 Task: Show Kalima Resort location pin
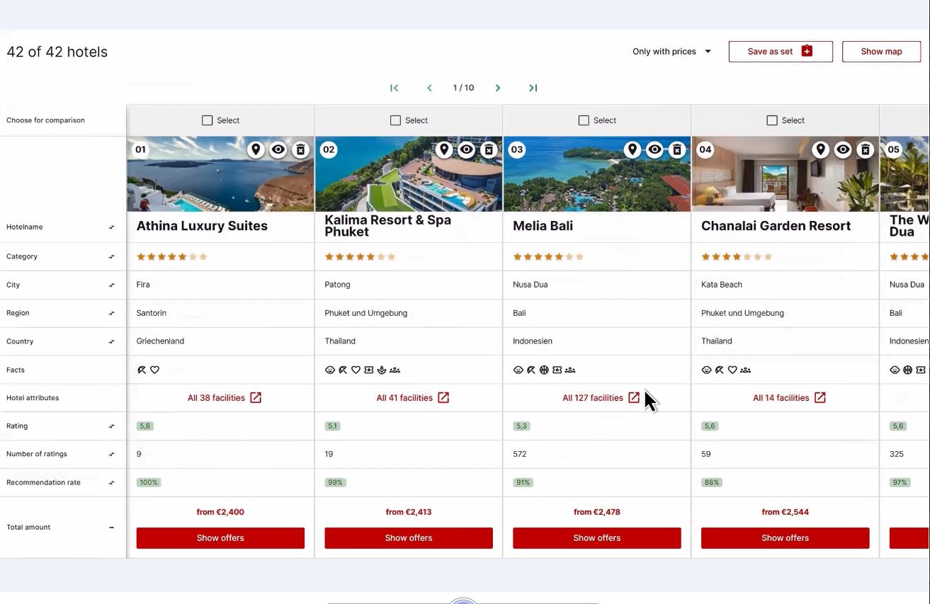tap(444, 149)
